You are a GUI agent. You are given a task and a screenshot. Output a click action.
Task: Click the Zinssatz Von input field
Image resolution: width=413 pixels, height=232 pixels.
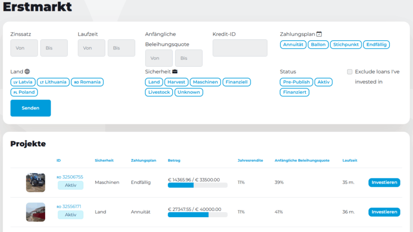[x=24, y=48]
